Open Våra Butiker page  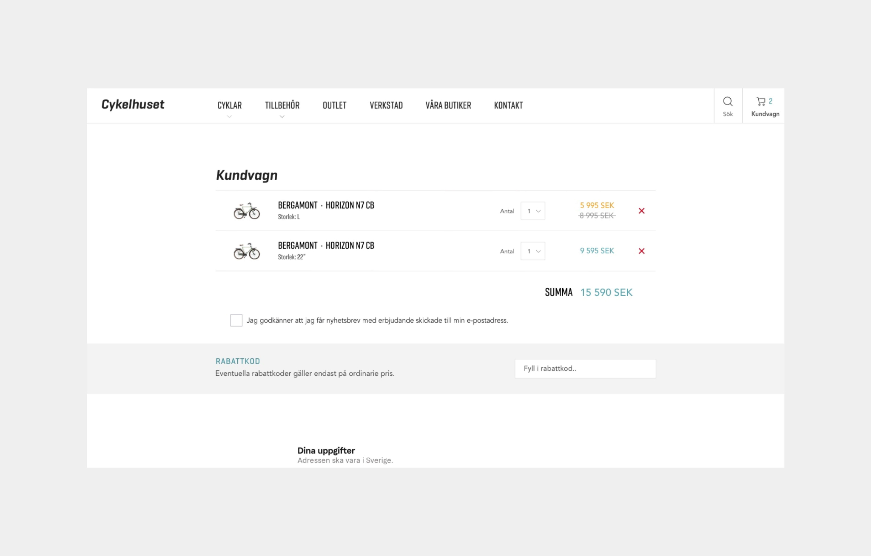[448, 105]
